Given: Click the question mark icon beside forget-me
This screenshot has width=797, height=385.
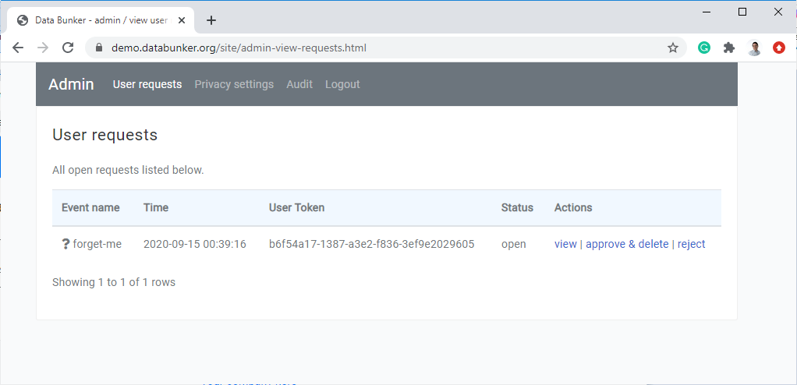Looking at the screenshot, I should click(x=66, y=245).
